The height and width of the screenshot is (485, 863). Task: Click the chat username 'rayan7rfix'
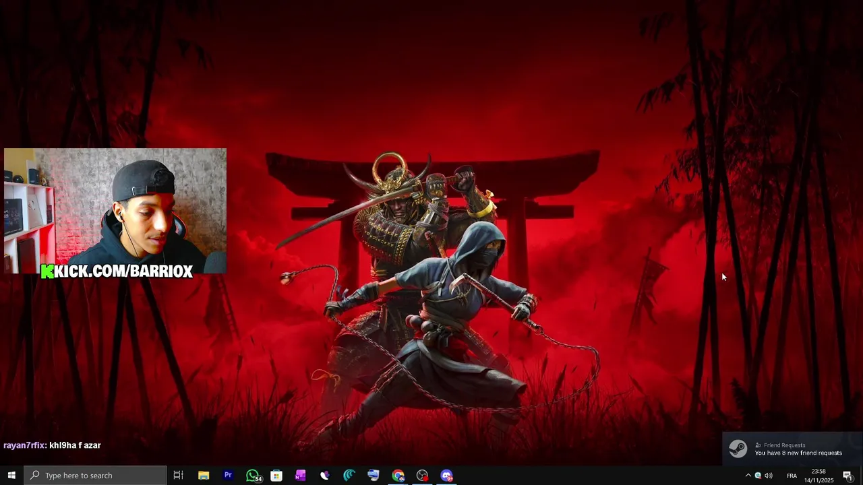[x=24, y=445]
